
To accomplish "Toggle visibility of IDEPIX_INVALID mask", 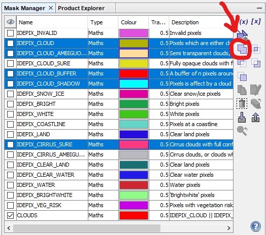I will coord(10,33).
